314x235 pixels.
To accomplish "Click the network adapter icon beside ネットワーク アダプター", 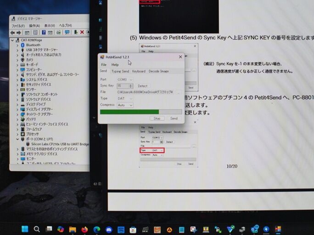I will click(x=22, y=114).
